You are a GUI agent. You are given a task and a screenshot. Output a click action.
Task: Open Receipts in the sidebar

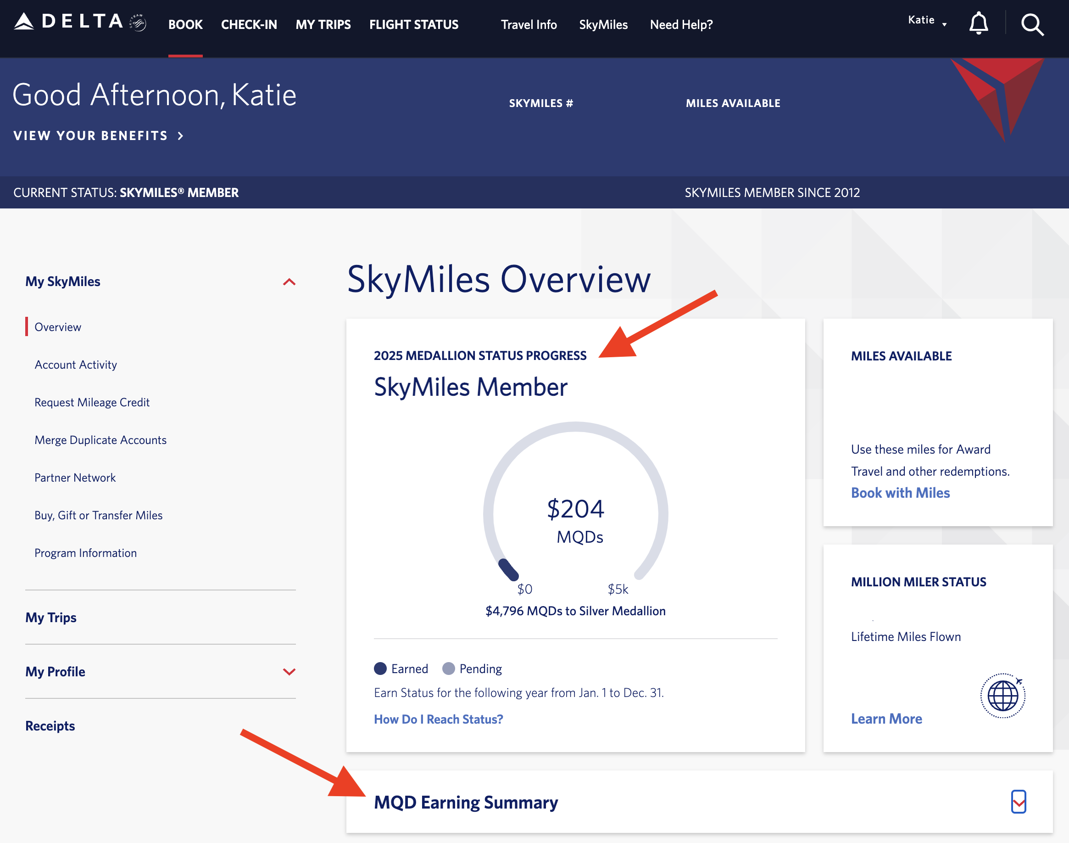50,725
